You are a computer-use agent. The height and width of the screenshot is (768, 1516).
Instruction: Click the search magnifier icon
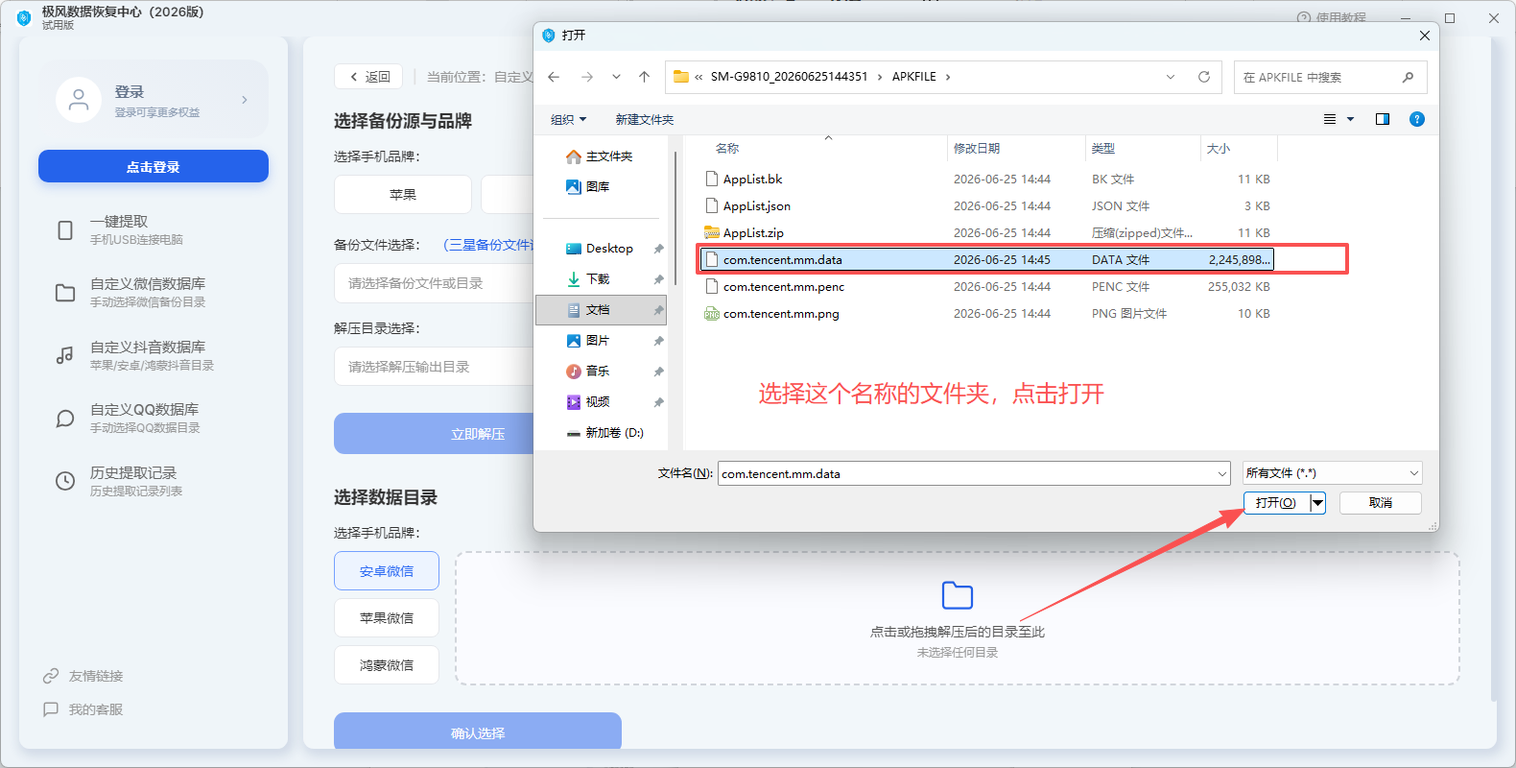[x=1408, y=77]
